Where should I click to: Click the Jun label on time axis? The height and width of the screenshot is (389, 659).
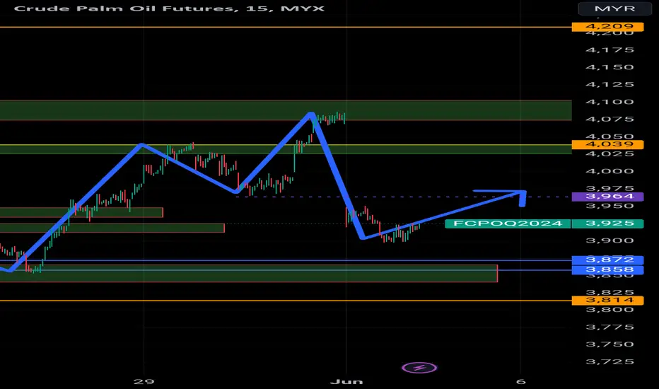346,382
